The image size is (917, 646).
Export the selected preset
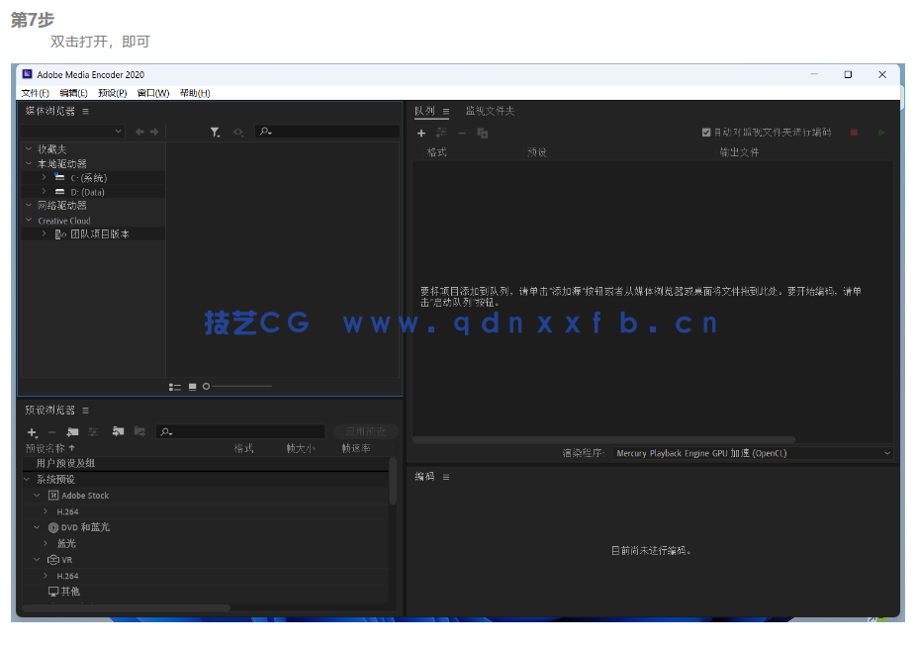click(x=140, y=432)
